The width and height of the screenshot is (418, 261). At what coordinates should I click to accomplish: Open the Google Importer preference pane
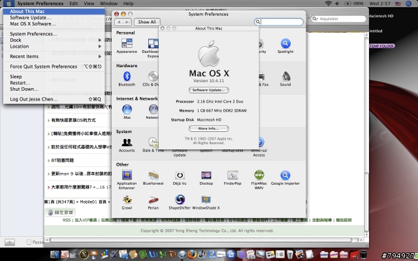click(x=285, y=178)
